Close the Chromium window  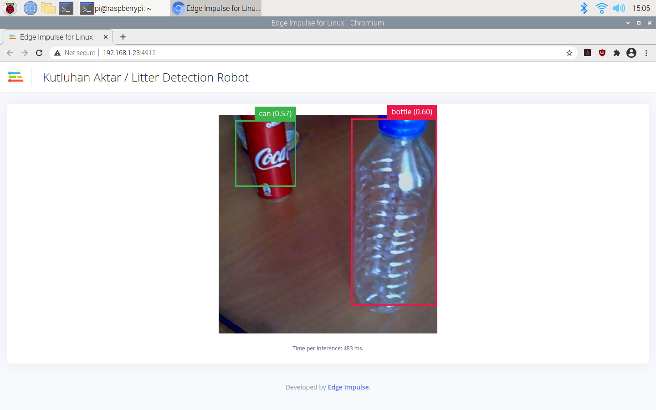click(x=650, y=23)
